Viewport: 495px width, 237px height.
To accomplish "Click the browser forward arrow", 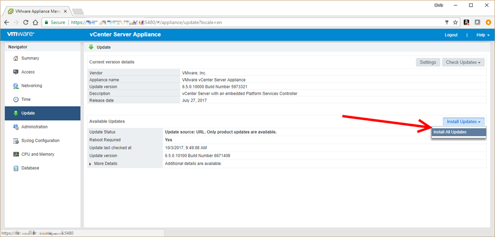I will (16, 22).
